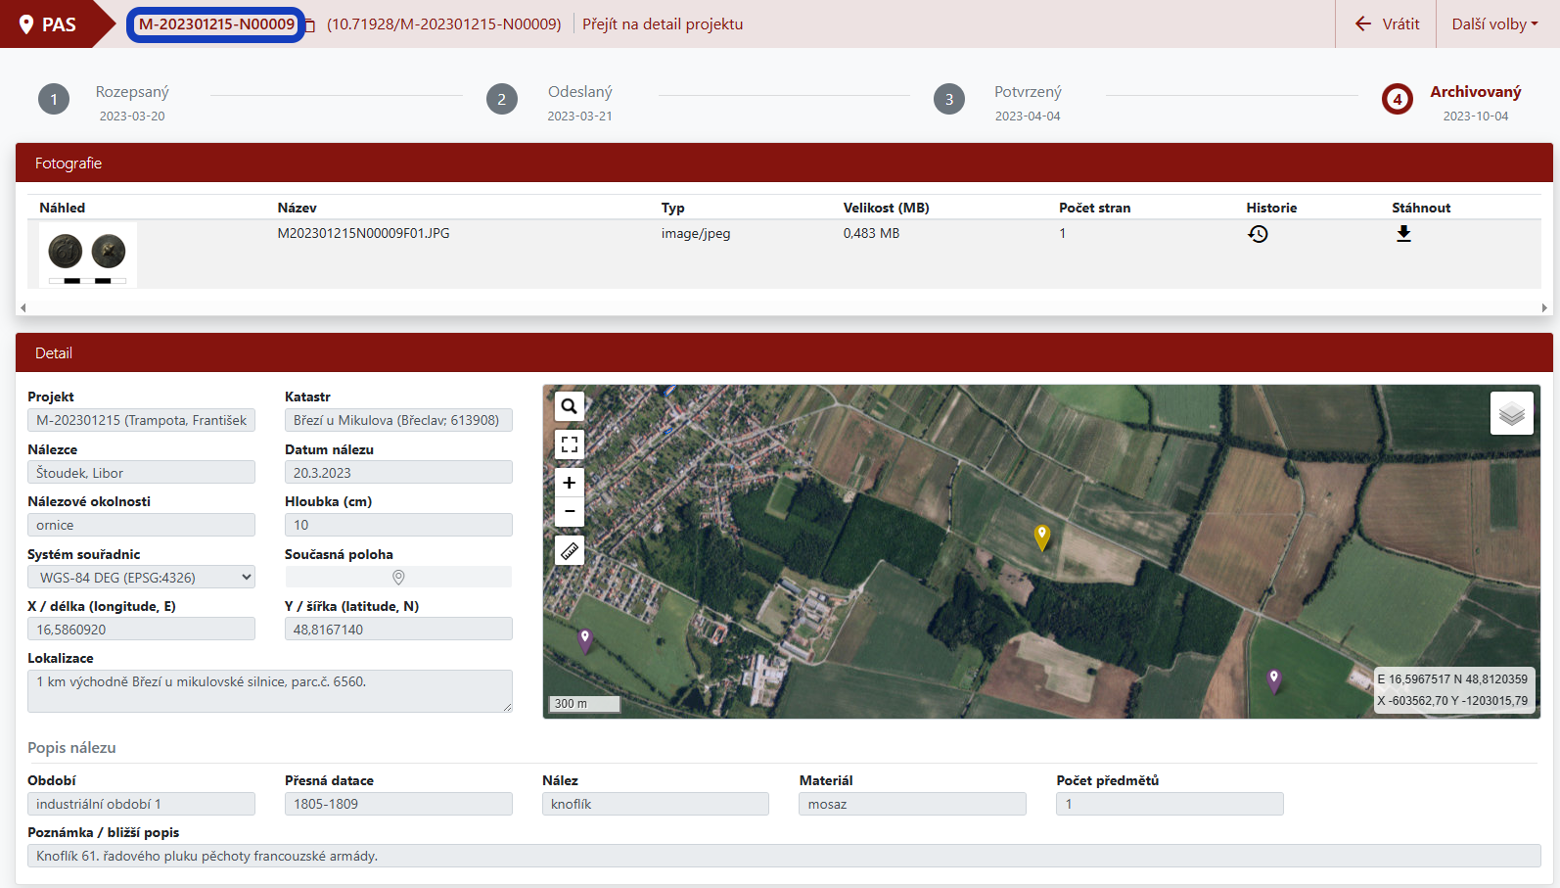Activate the map ruler measure tool
The image size is (1560, 888).
(570, 551)
